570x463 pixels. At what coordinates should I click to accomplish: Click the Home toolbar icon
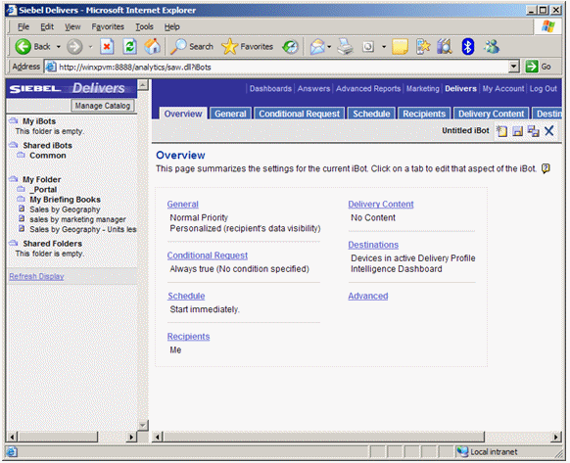point(153,47)
